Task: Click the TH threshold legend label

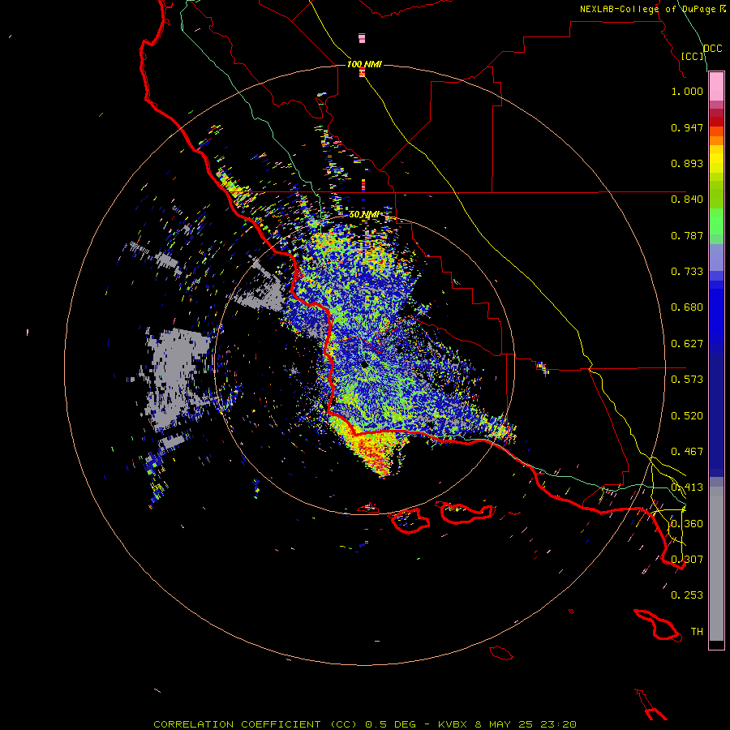Action: [697, 632]
